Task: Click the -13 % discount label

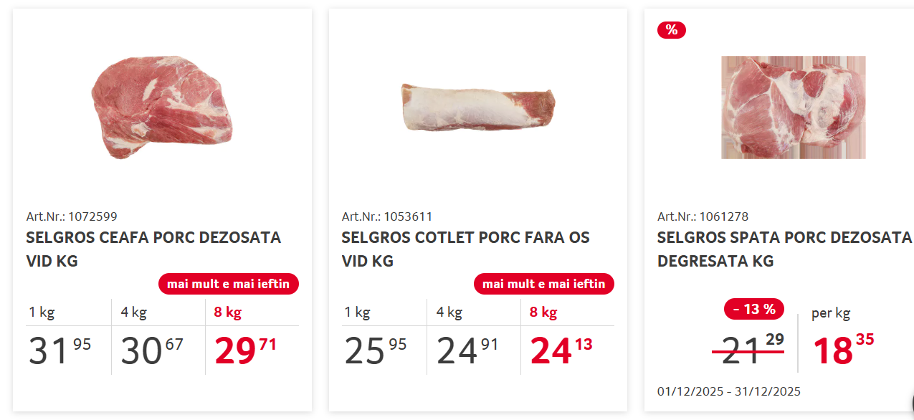Action: [754, 309]
